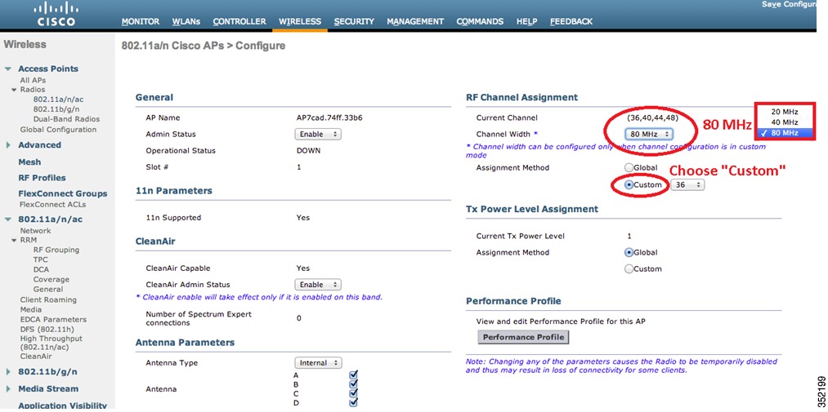Image resolution: width=828 pixels, height=412 pixels.
Task: Open custom channel 36 dropdown
Action: [x=687, y=185]
